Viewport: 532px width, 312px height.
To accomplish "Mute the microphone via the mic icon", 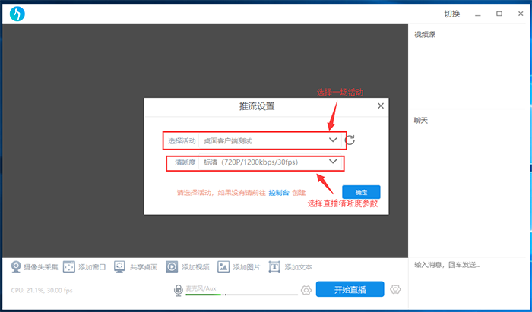I will coord(179,289).
